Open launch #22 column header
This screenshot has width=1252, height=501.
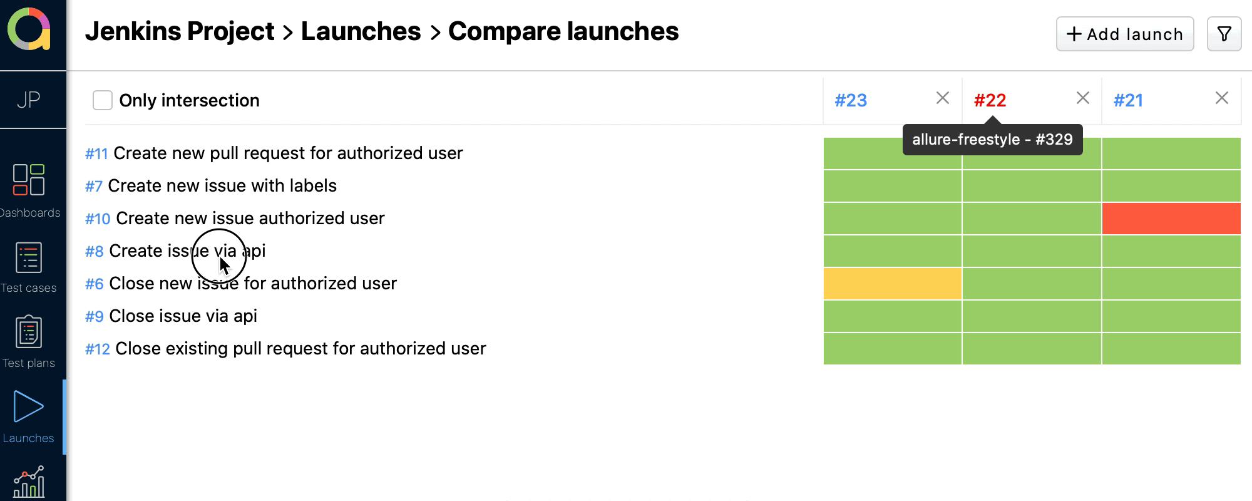click(x=990, y=100)
